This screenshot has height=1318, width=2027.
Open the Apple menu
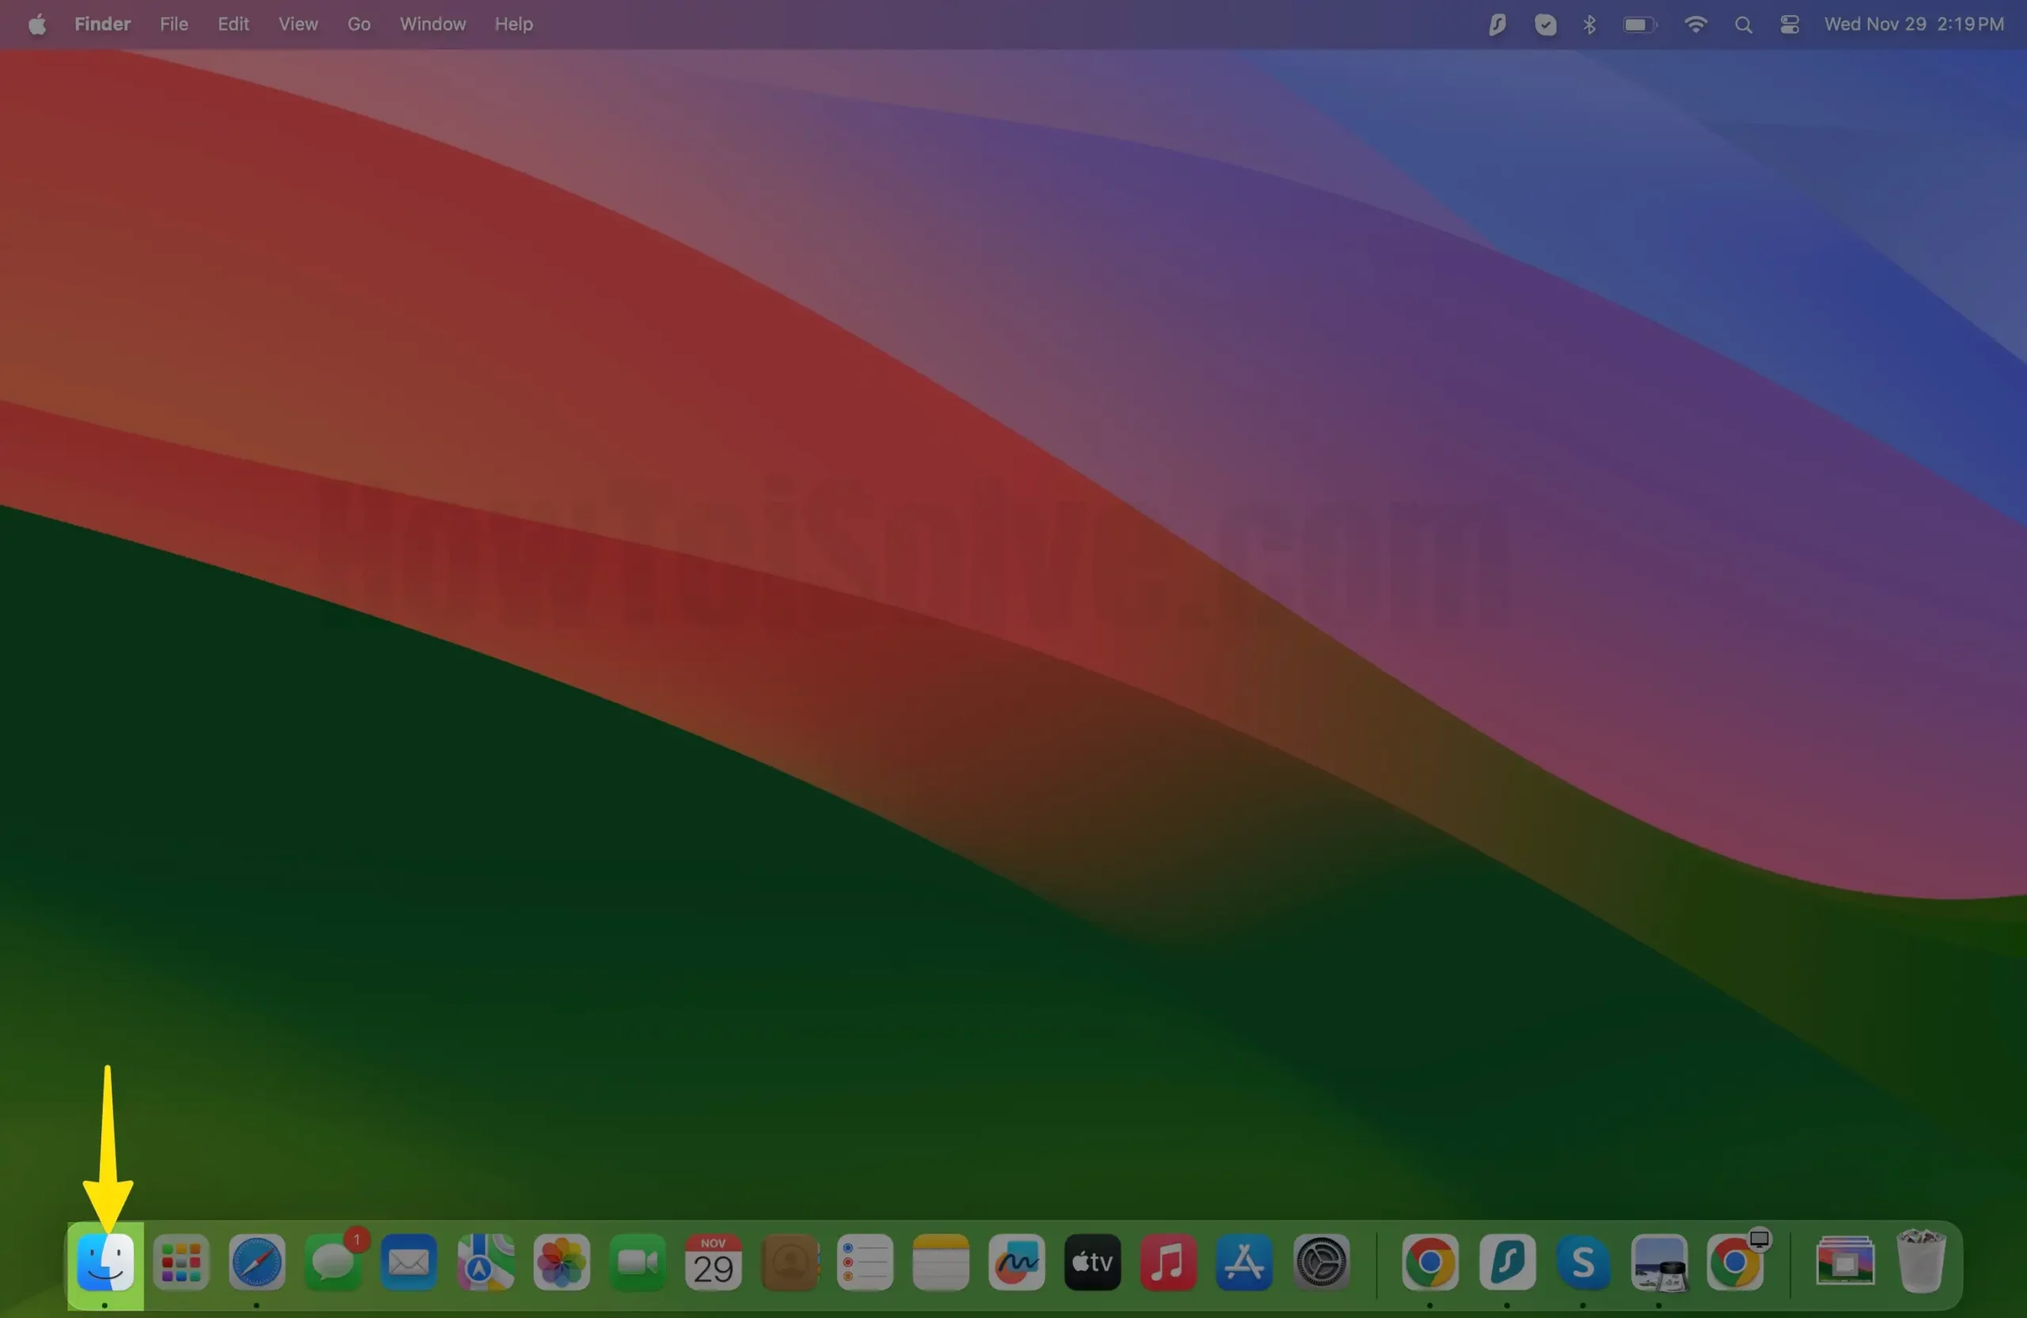tap(36, 24)
